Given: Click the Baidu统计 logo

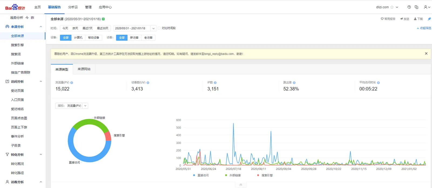Looking at the screenshot, I should [15, 7].
